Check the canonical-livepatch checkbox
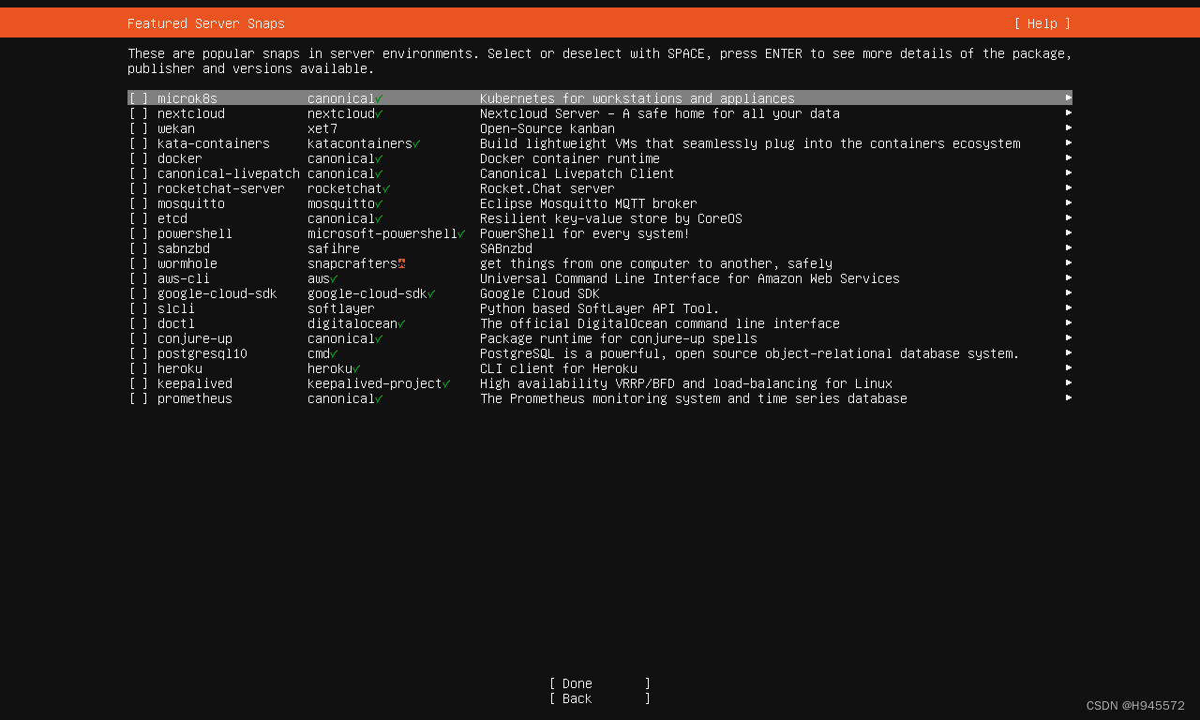1200x720 pixels. point(139,173)
